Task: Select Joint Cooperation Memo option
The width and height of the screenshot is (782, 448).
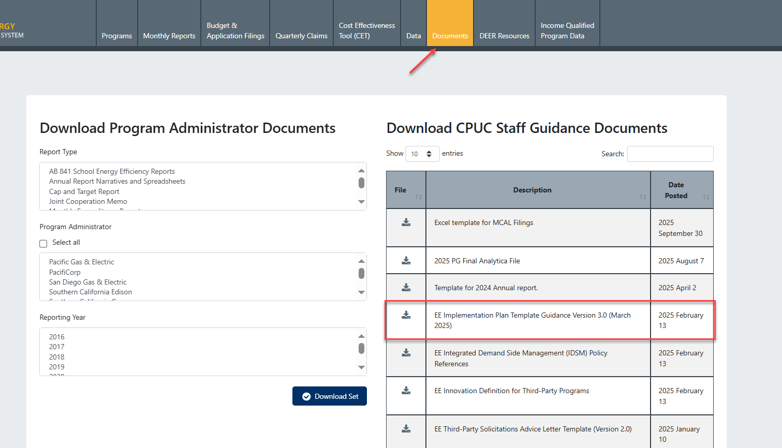Action: pos(88,201)
